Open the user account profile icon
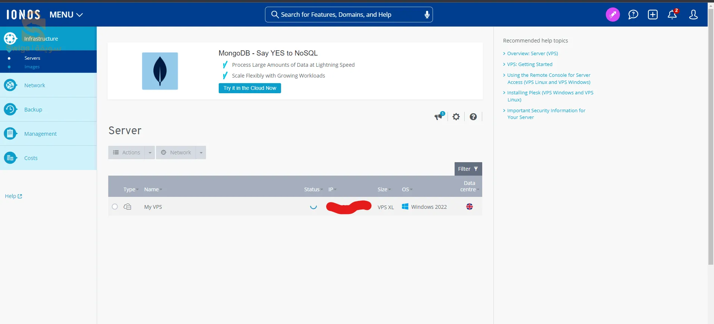 (693, 15)
